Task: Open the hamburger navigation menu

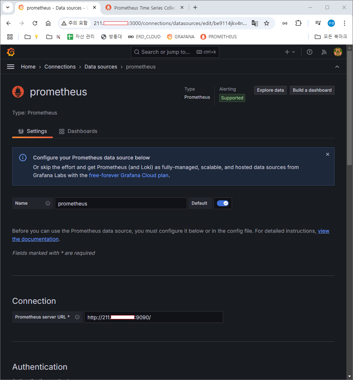Action: (11, 67)
